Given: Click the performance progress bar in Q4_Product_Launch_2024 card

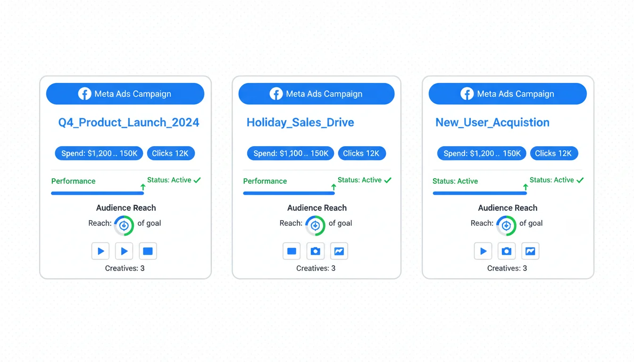Looking at the screenshot, I should pos(97,193).
